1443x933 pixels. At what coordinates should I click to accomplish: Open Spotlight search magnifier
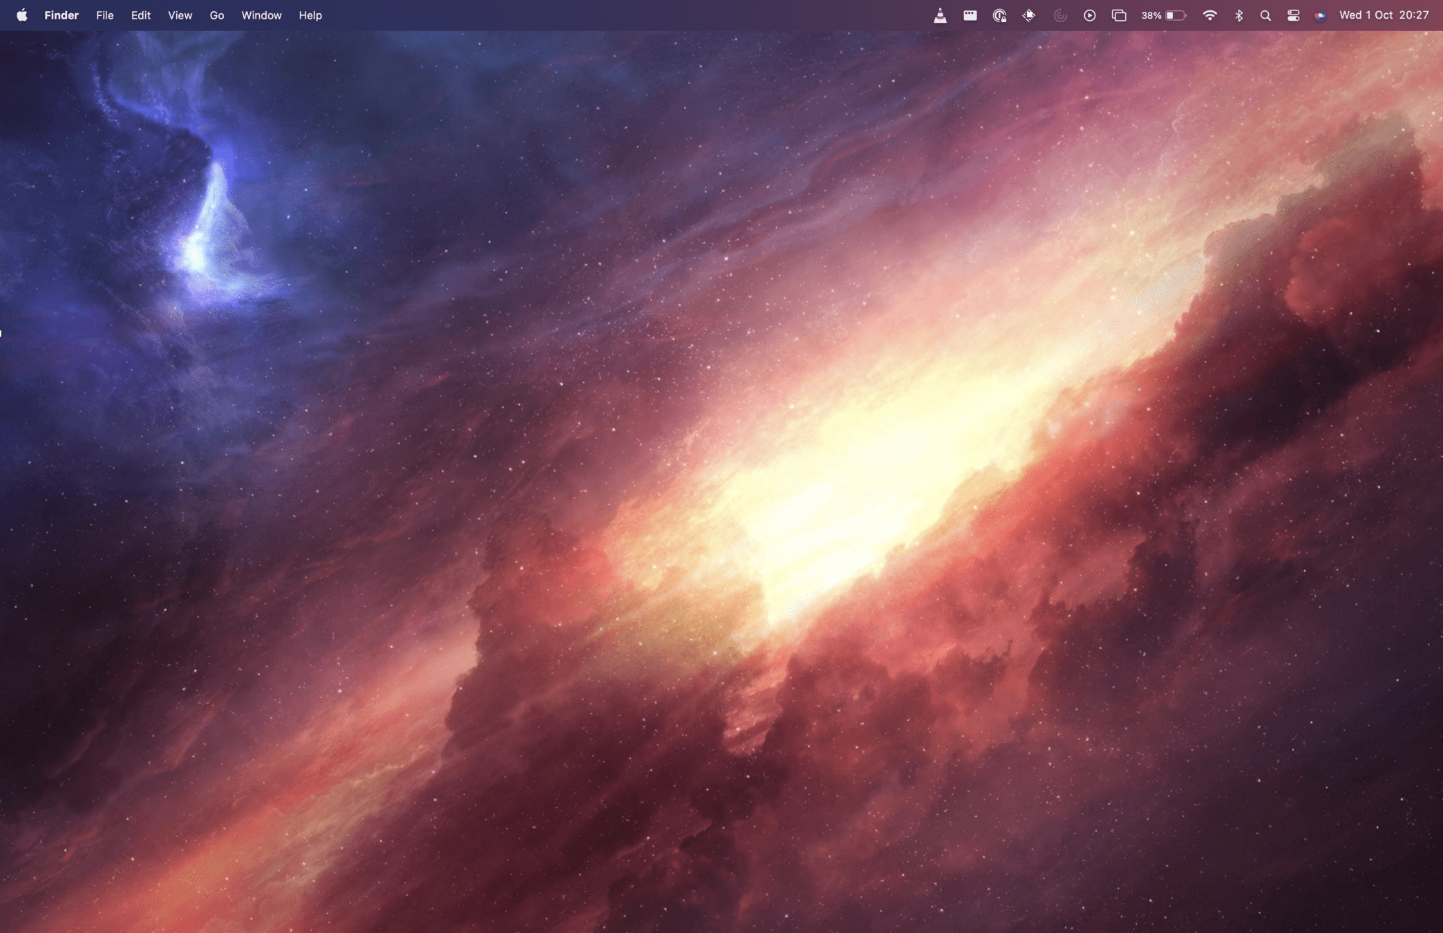(1265, 15)
